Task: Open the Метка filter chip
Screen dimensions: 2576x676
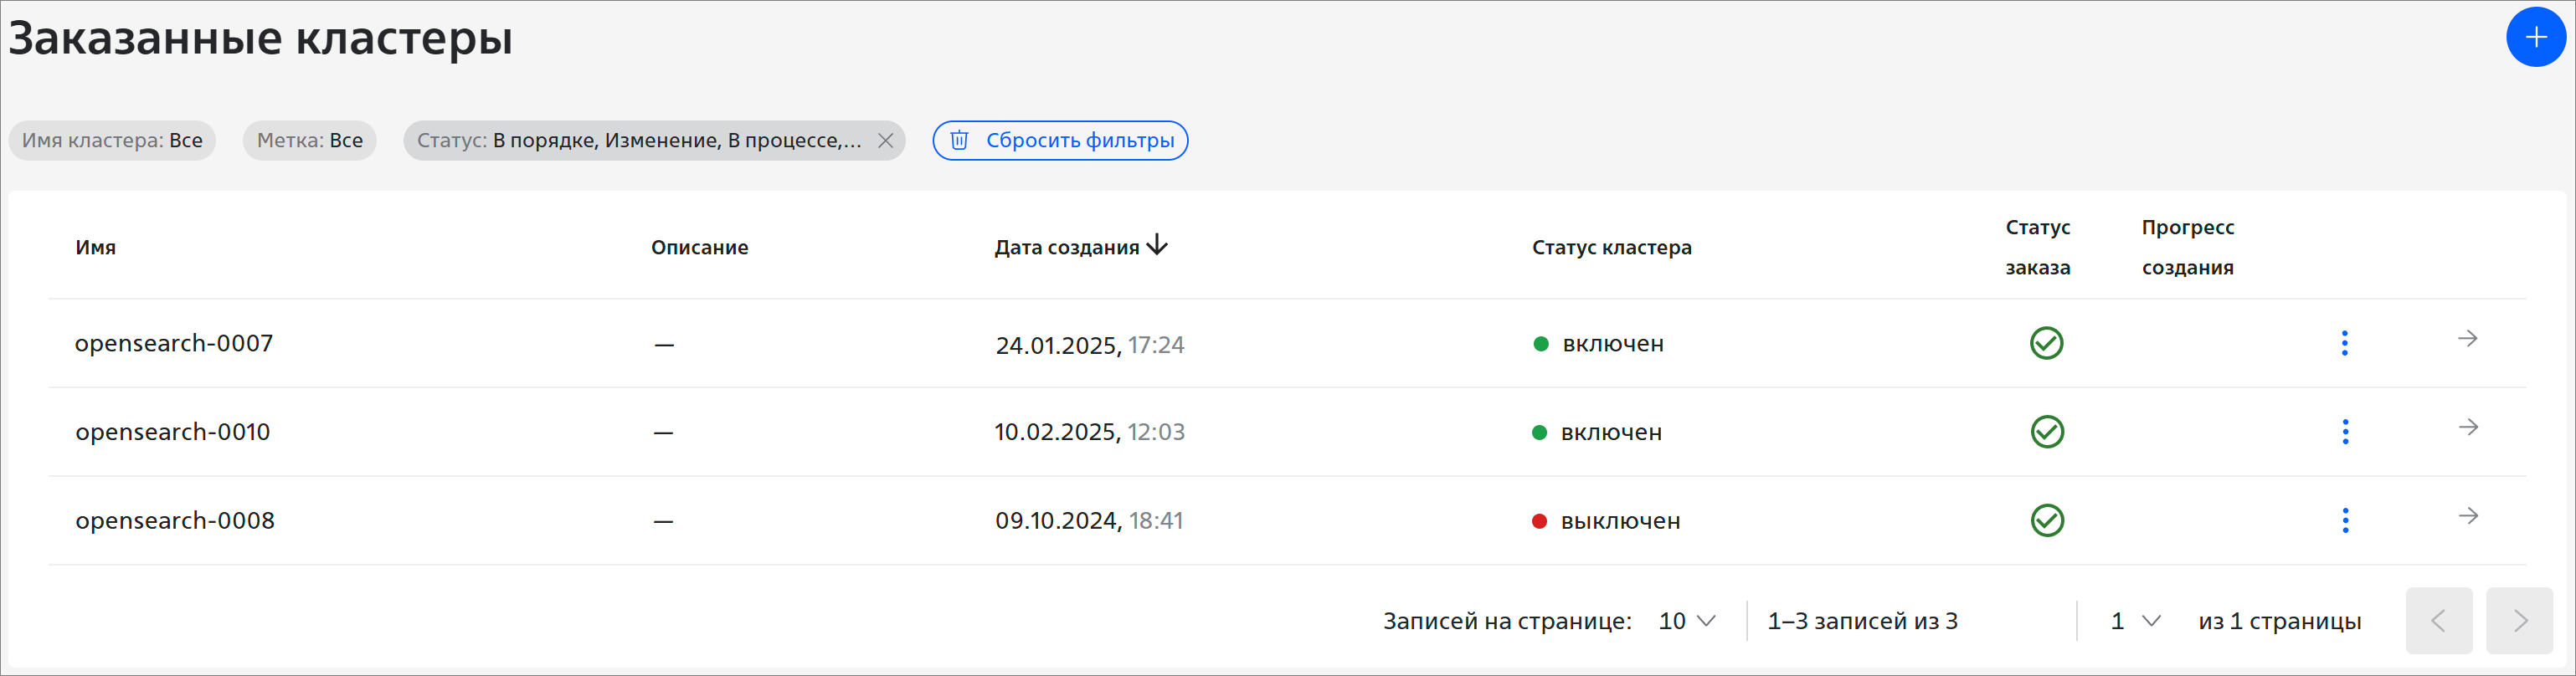Action: coord(310,141)
